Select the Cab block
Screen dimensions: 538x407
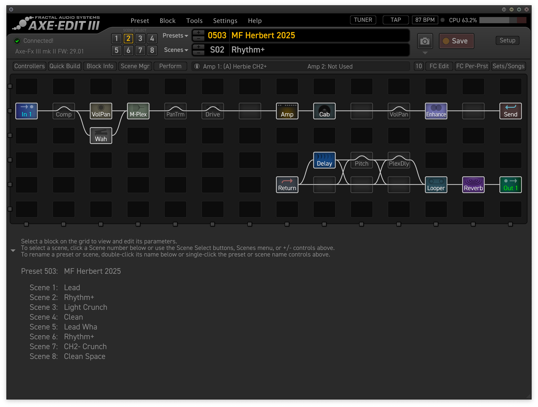pyautogui.click(x=324, y=111)
